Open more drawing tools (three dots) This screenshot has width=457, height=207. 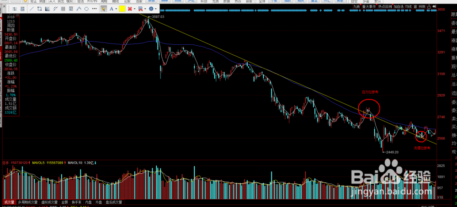point(95,9)
